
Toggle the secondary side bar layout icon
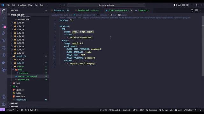(x=183, y=5)
